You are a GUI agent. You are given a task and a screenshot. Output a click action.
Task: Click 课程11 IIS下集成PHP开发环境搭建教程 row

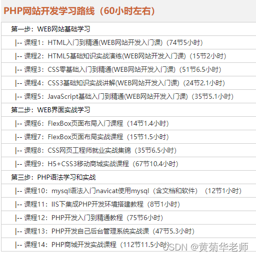pyautogui.click(x=128, y=204)
